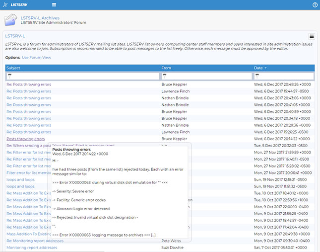The image size is (320, 252).
Task: Open 'Re: Mass Addition' dated 22:00:10
Action: 29,207
